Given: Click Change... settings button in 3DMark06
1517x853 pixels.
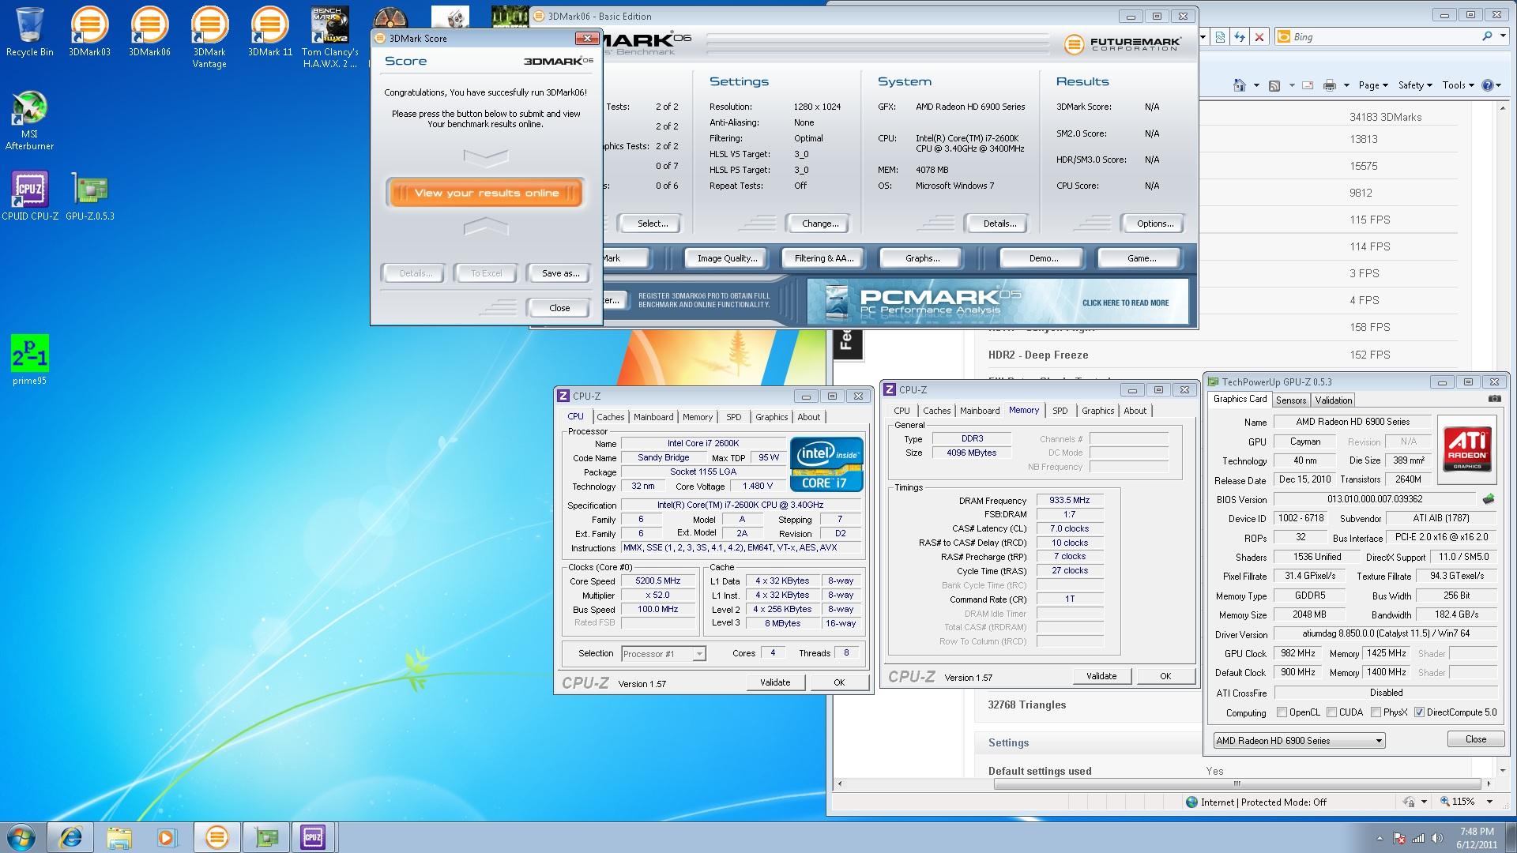Looking at the screenshot, I should pos(819,224).
